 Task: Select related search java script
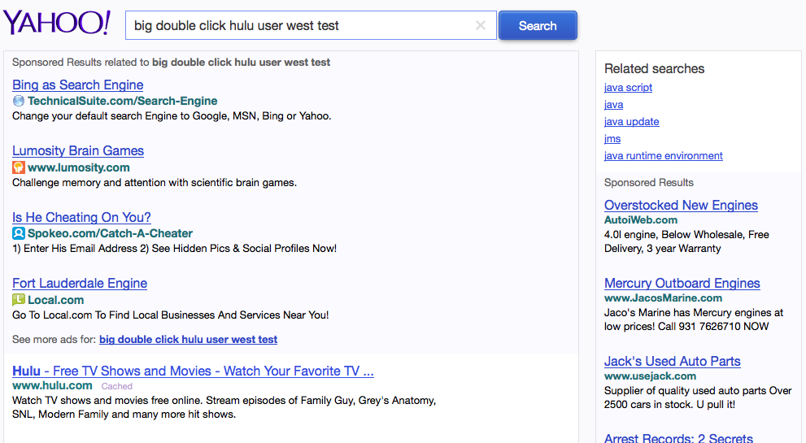[628, 87]
